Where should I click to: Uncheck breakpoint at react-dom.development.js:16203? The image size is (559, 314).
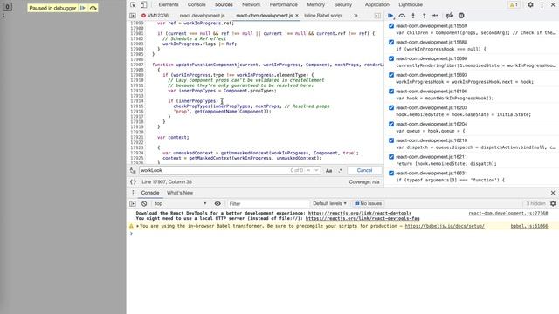[391, 108]
